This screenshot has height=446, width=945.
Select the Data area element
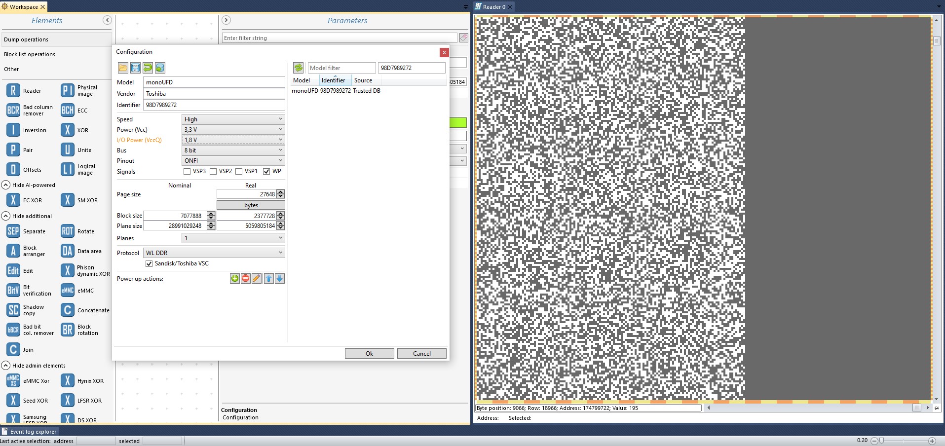(x=81, y=251)
